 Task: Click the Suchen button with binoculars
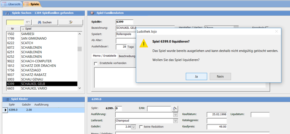tap(45, 22)
